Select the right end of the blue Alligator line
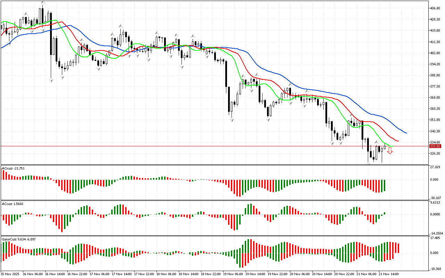Screen dimensions: 445x278 406,133
